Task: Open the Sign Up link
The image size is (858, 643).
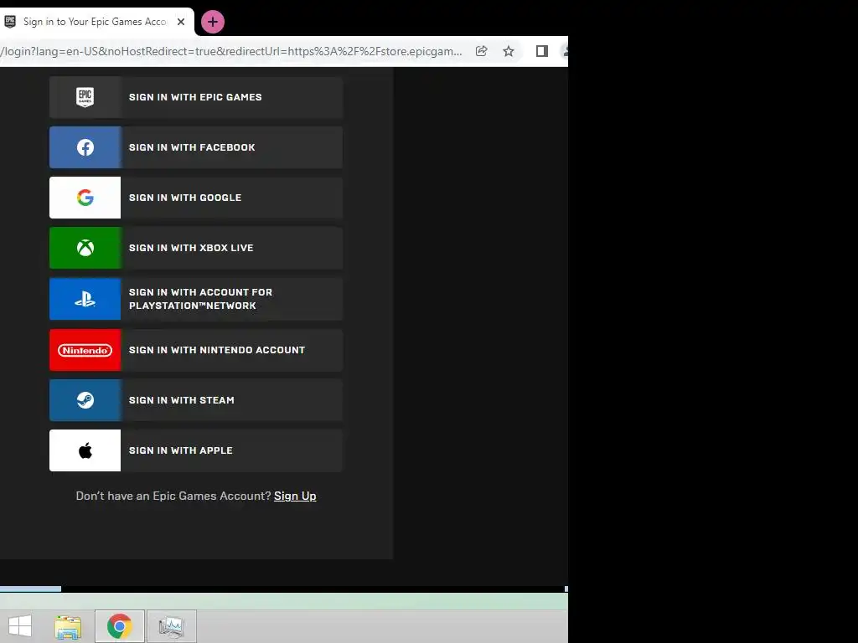Action: [x=295, y=496]
